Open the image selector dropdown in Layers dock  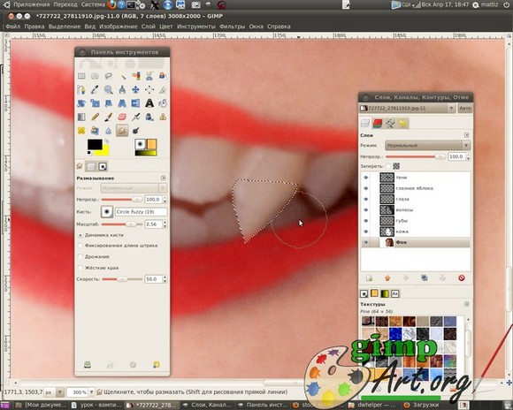pos(408,108)
